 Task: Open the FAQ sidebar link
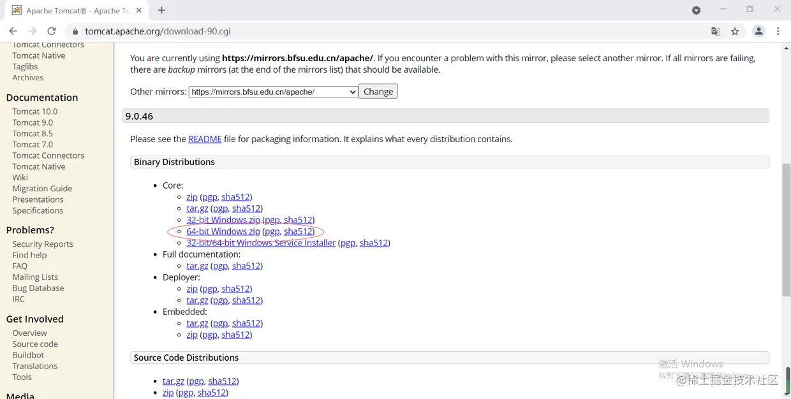(x=20, y=266)
